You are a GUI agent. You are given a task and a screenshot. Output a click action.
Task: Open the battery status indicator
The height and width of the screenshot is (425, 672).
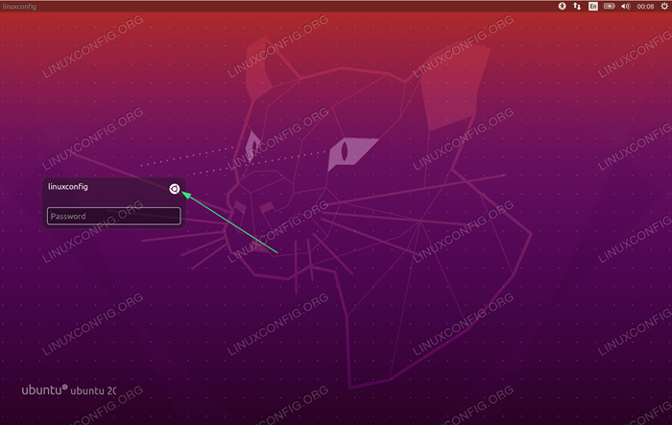pos(608,7)
